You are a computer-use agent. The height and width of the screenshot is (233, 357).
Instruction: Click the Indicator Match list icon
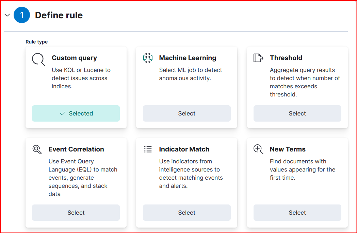pyautogui.click(x=148, y=149)
